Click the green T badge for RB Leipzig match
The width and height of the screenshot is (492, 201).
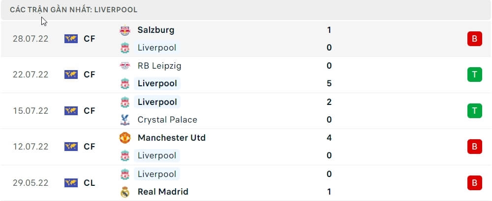click(474, 75)
